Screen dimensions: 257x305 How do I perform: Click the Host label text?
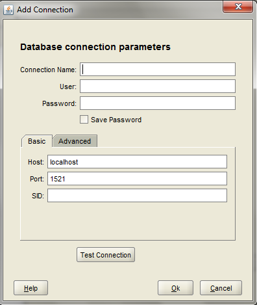36,162
